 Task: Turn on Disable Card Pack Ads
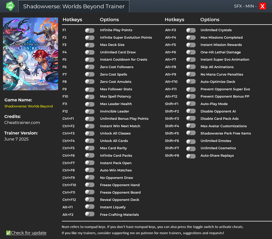191,119
